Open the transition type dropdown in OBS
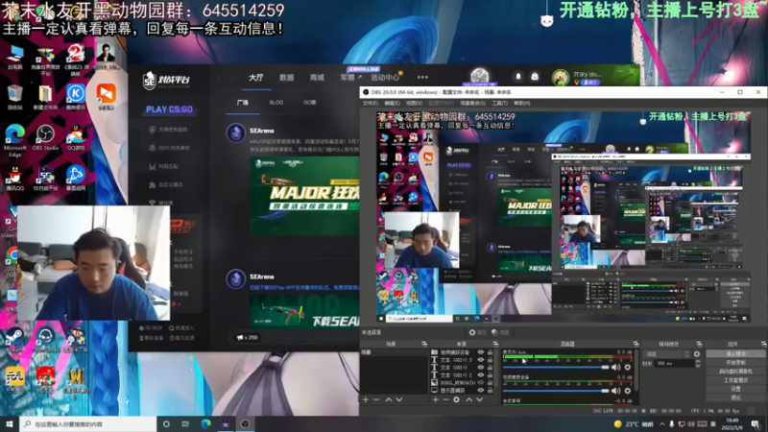768x432 pixels. point(666,353)
